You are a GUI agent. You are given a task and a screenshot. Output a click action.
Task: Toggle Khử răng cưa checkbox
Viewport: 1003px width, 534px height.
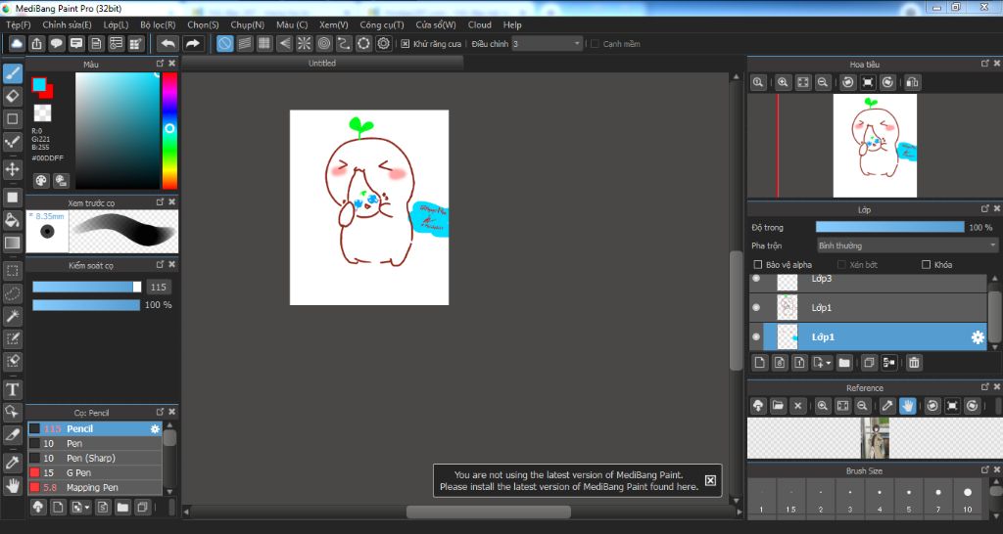tap(405, 44)
